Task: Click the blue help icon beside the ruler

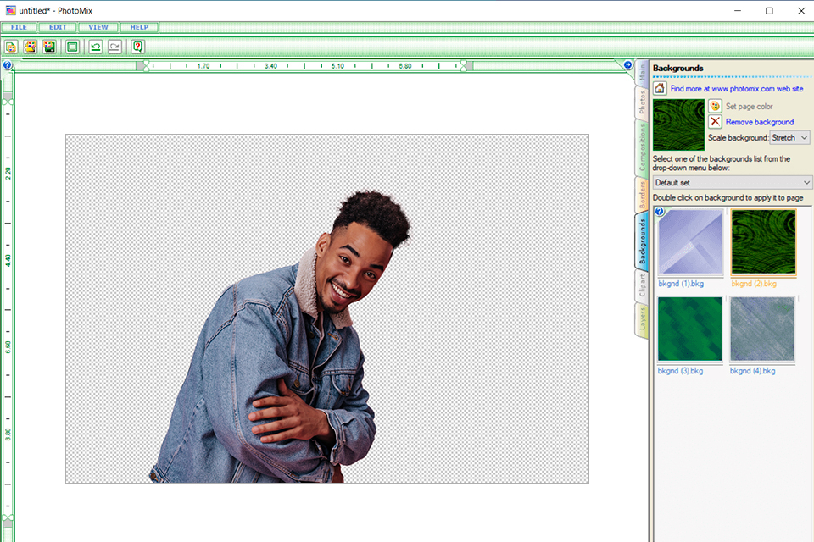Action: [x=8, y=65]
